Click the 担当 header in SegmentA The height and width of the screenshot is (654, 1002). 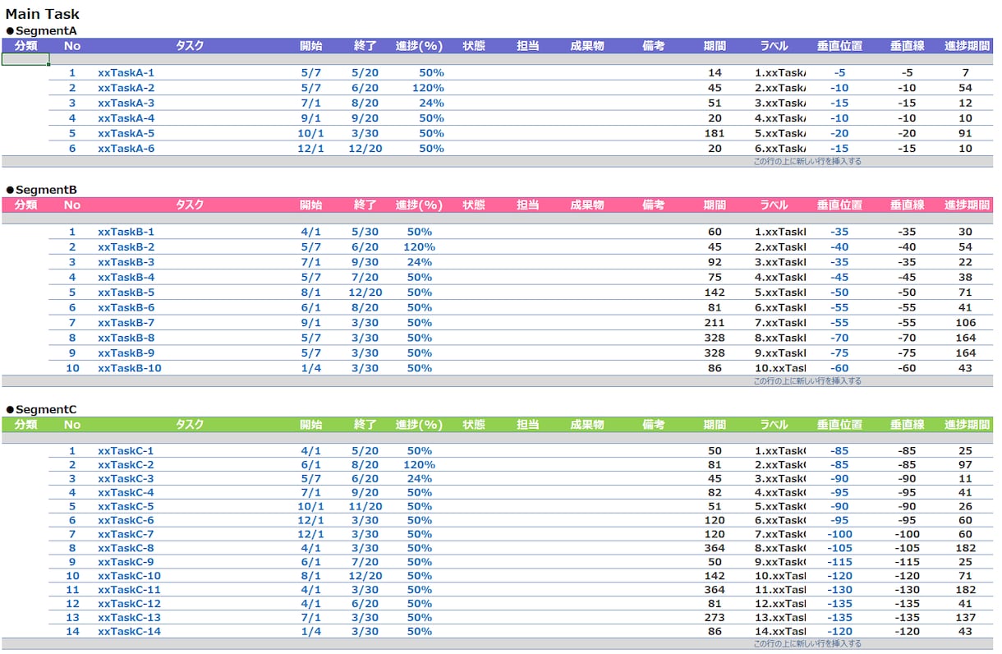tap(528, 46)
